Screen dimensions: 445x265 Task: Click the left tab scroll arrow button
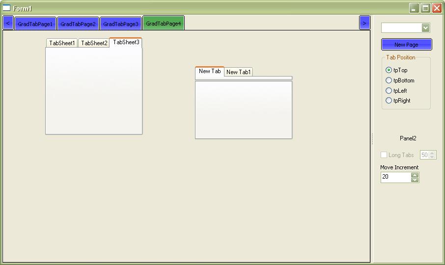coord(8,23)
